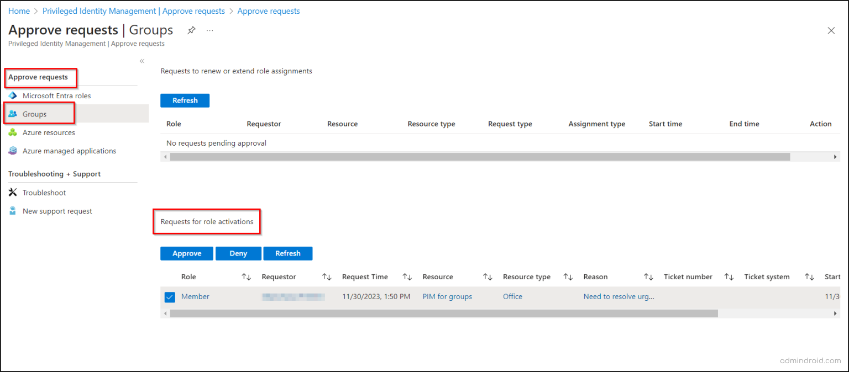Click the blurred requestor name cell
849x372 pixels.
coord(294,296)
